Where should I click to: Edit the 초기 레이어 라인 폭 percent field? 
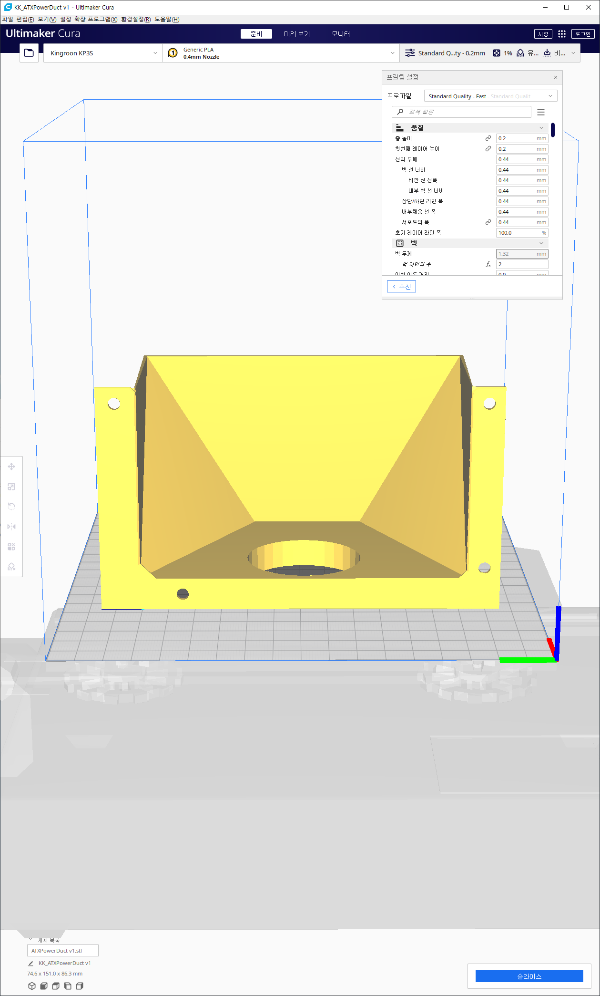coord(522,233)
